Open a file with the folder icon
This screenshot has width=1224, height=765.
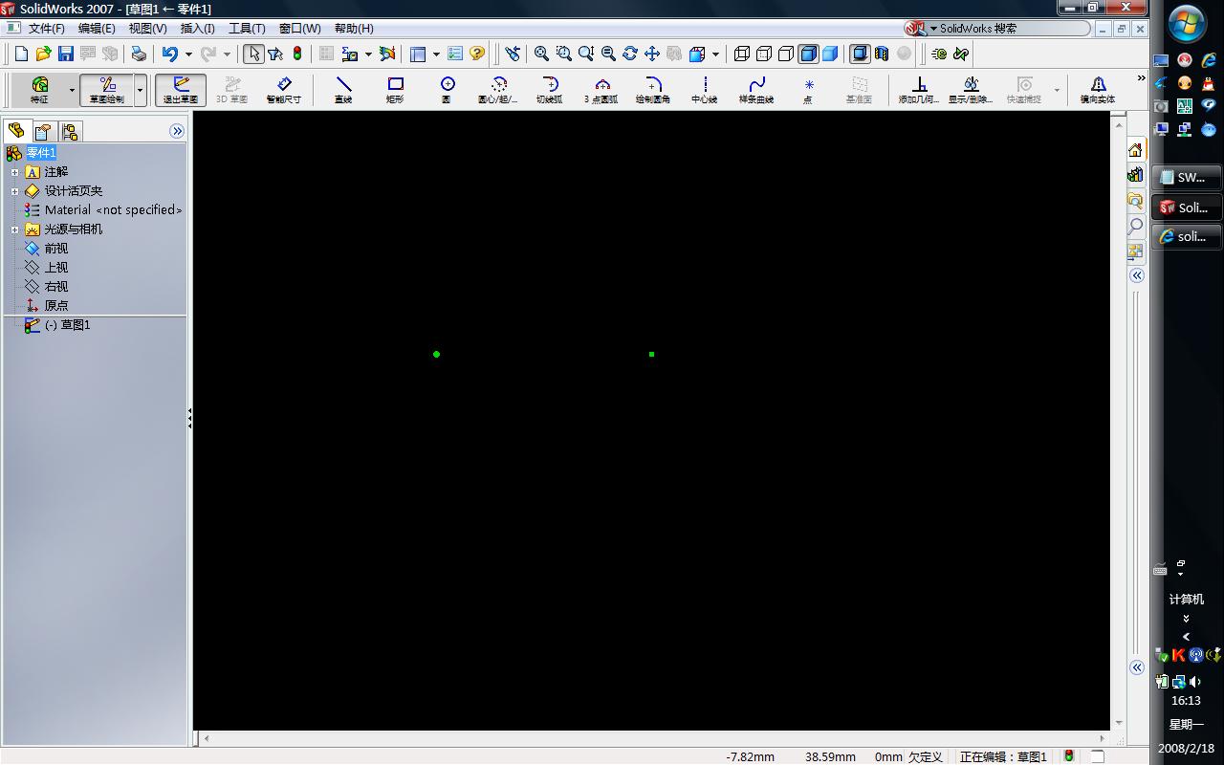click(44, 54)
